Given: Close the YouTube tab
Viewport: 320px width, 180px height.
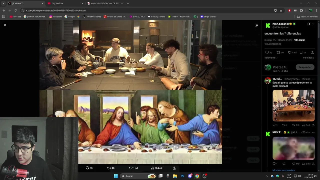Looking at the screenshot, I should (x=82, y=3).
